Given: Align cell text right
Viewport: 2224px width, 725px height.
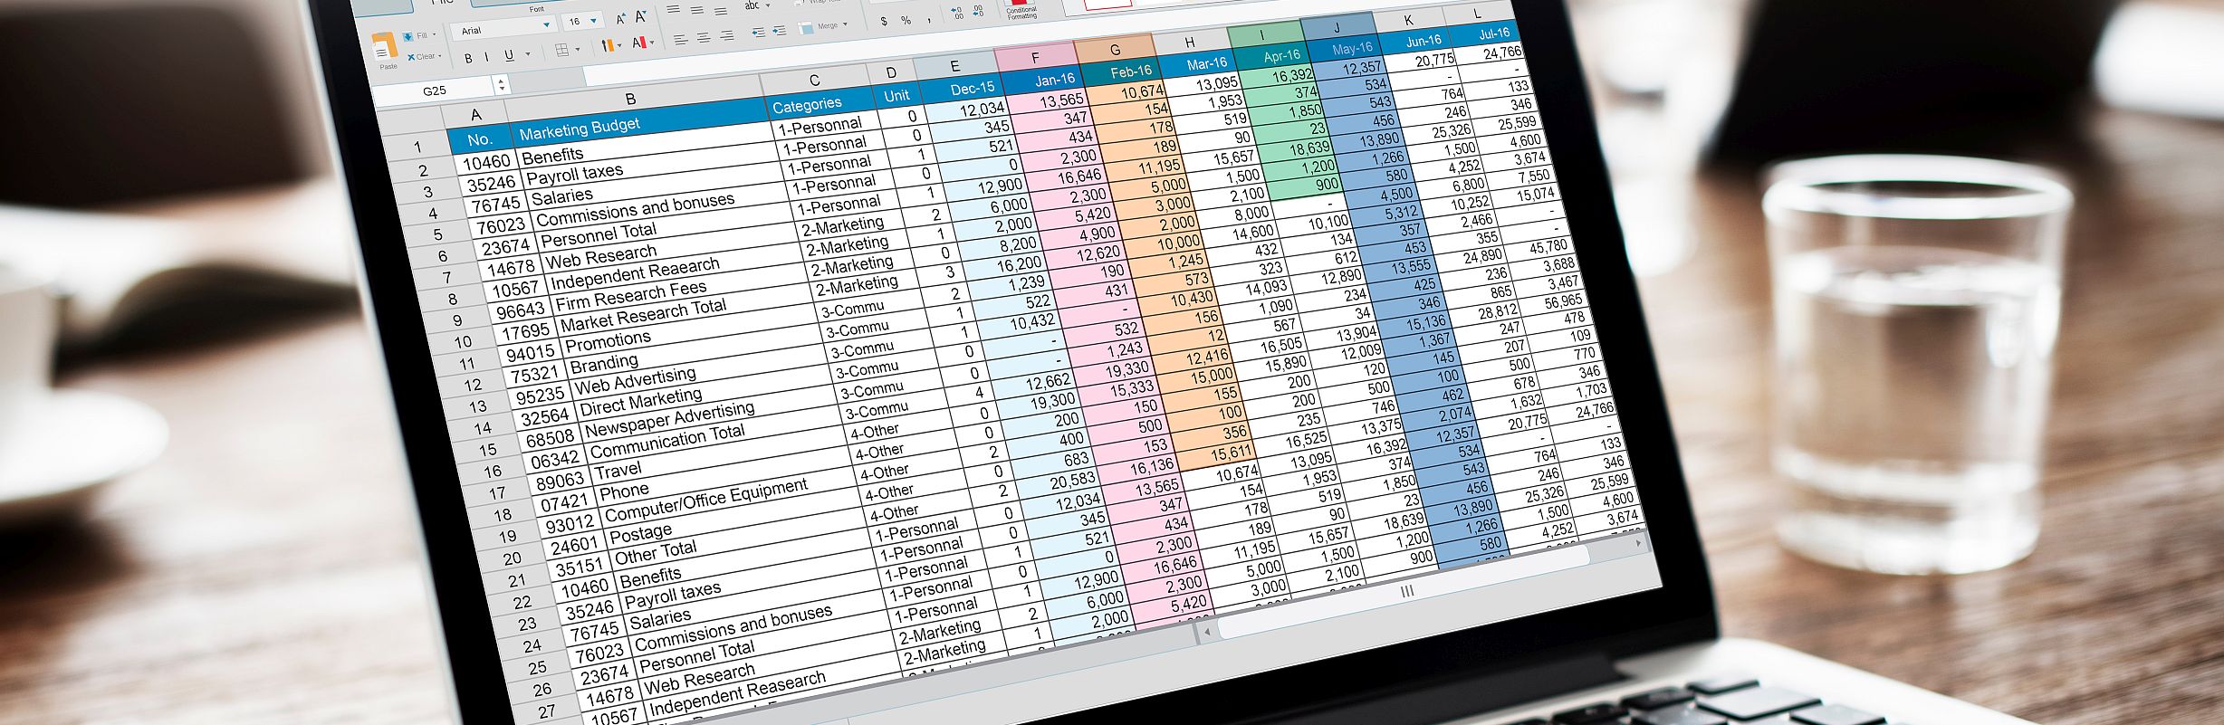Looking at the screenshot, I should click(726, 35).
